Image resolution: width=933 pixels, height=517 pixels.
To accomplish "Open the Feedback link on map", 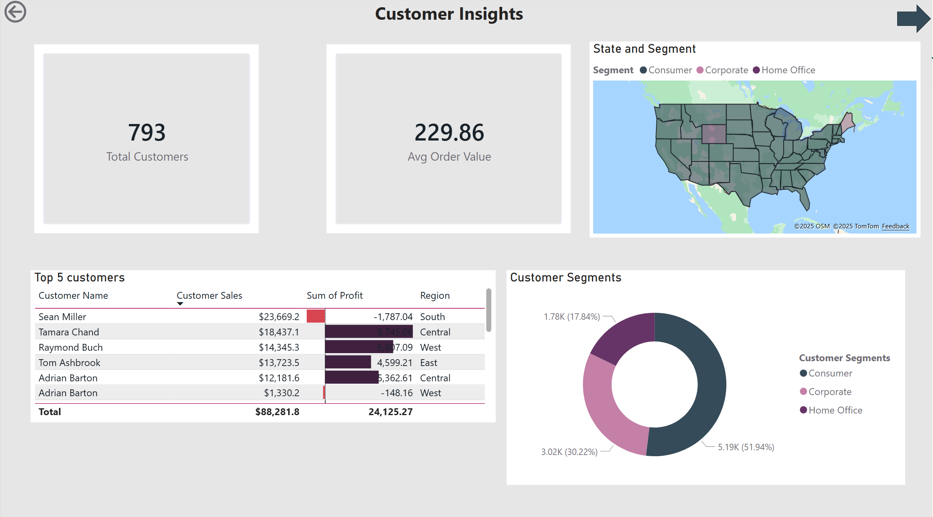I will pos(896,226).
